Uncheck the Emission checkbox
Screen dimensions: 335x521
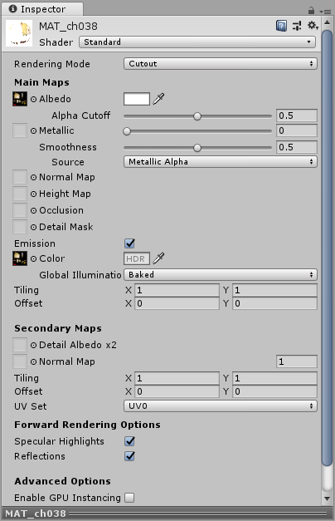click(x=129, y=243)
